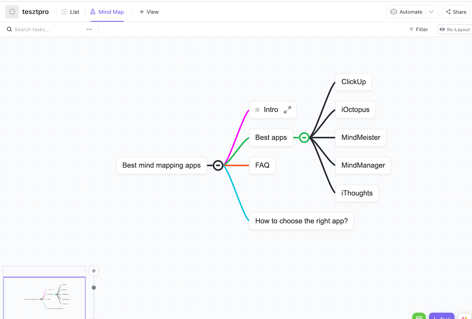Viewport: 472px width, 319px height.
Task: Click the status square on the Intro node
Action: tap(257, 109)
